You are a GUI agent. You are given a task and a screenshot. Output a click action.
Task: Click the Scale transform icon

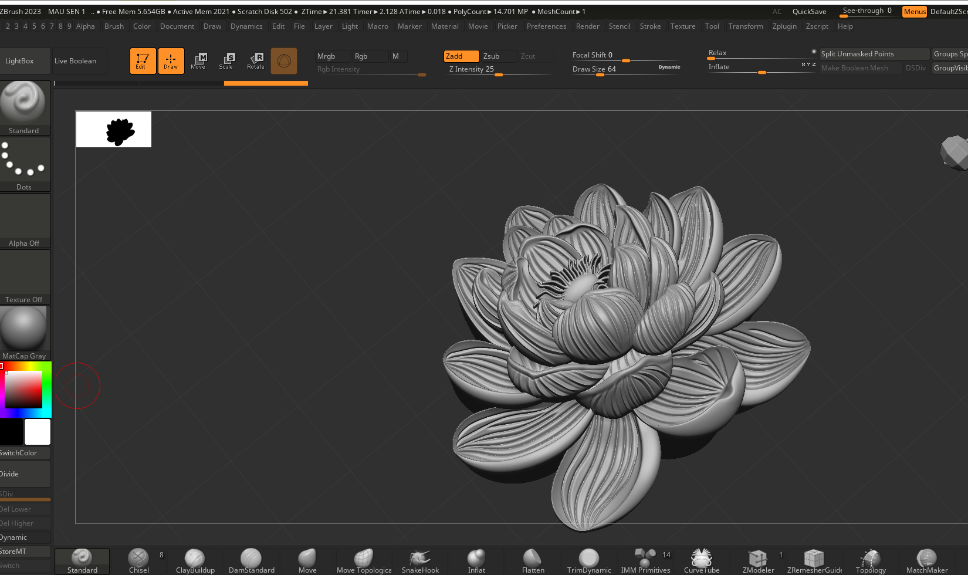click(x=226, y=60)
